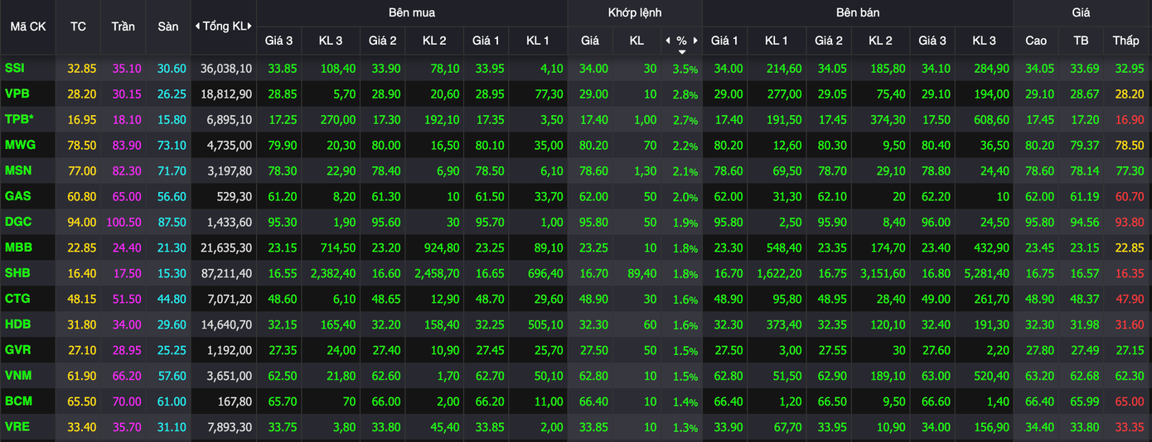Open SSI stock ticker details
The width and height of the screenshot is (1152, 442).
pos(14,68)
